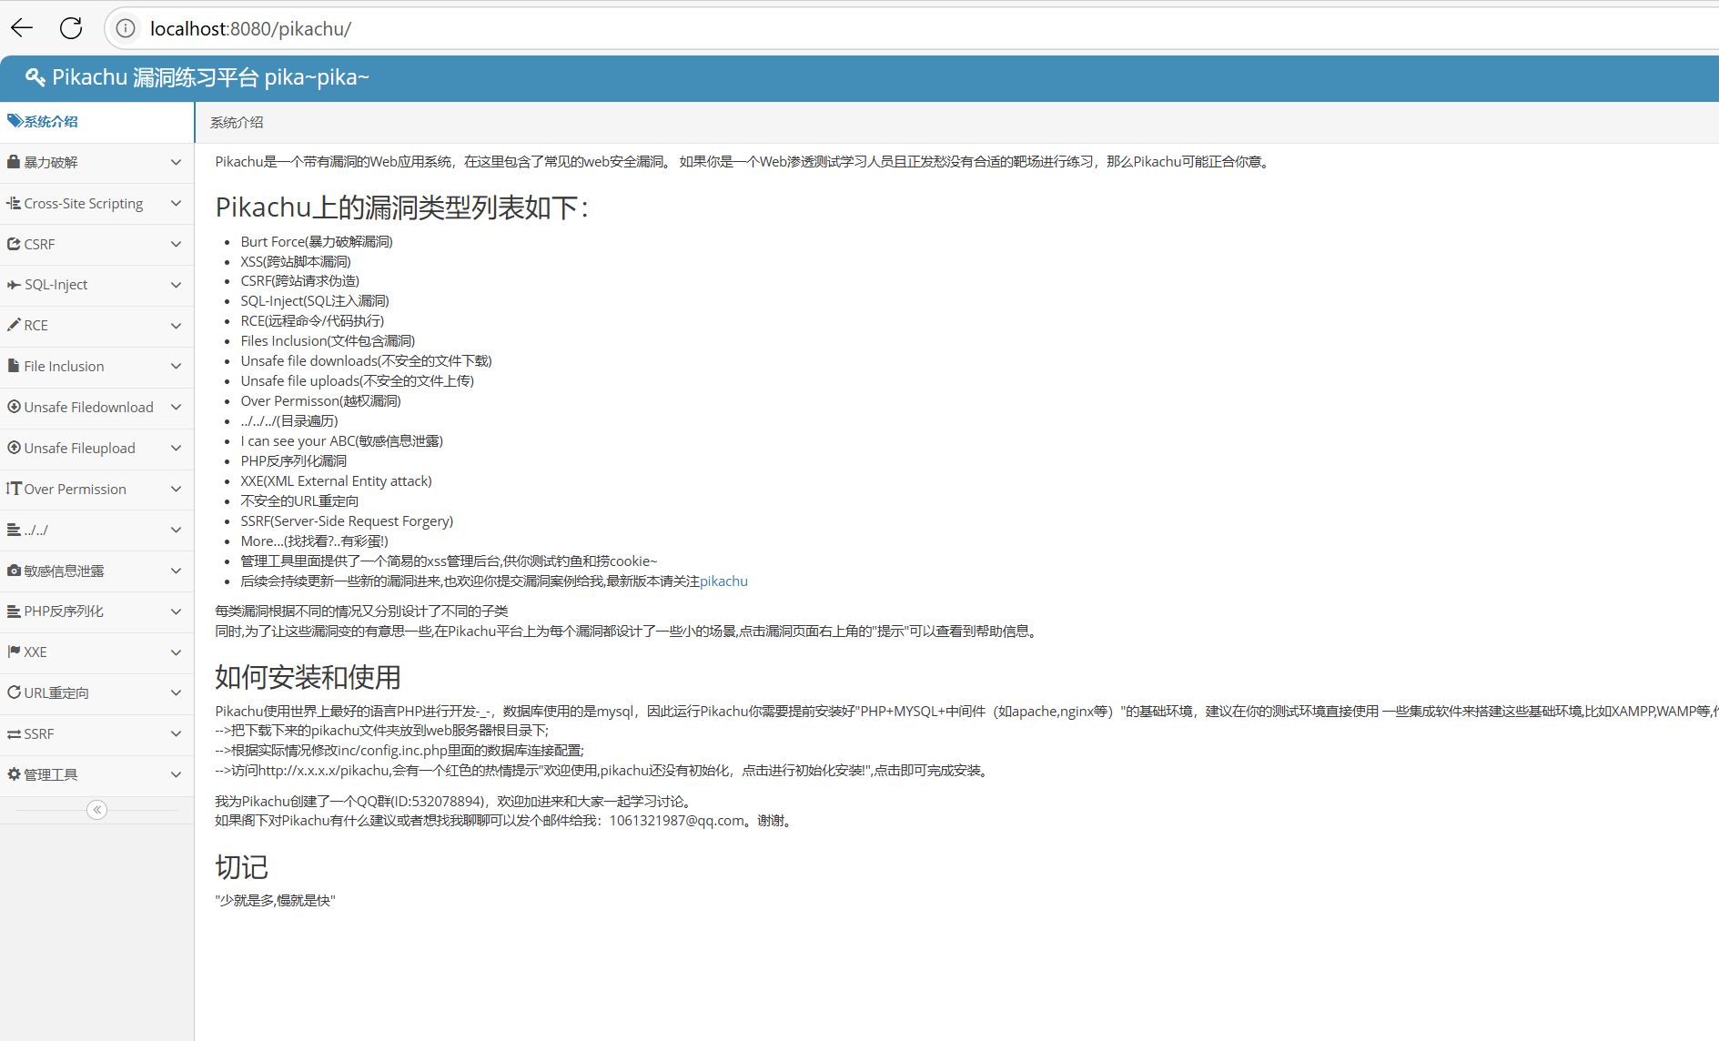Click the 系统介绍 breadcrumb text
The image size is (1719, 1041).
click(237, 122)
